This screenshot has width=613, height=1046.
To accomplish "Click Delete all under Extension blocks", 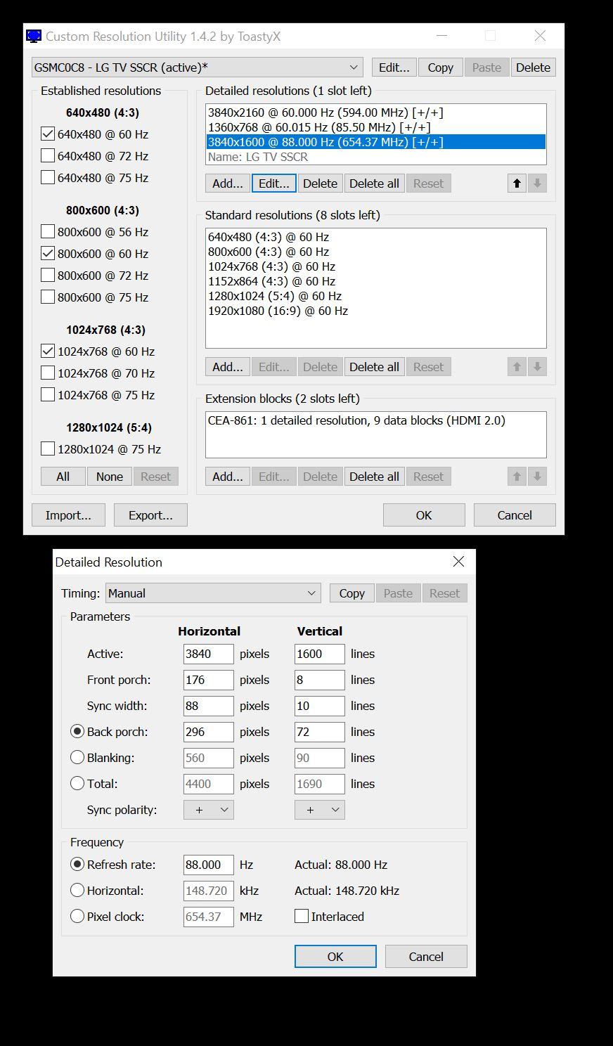I will tap(374, 477).
